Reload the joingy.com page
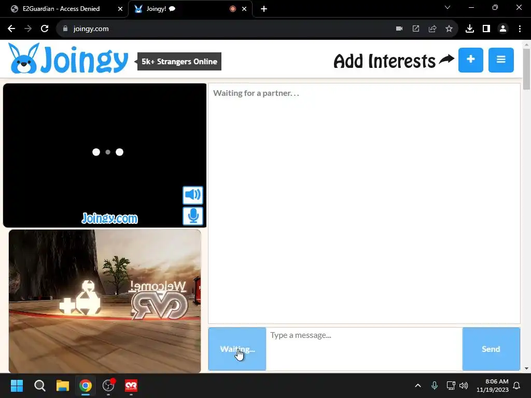The height and width of the screenshot is (398, 531). [x=45, y=29]
